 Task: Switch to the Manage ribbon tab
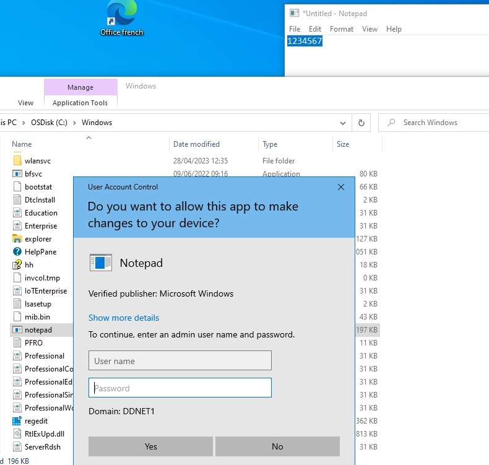[80, 87]
